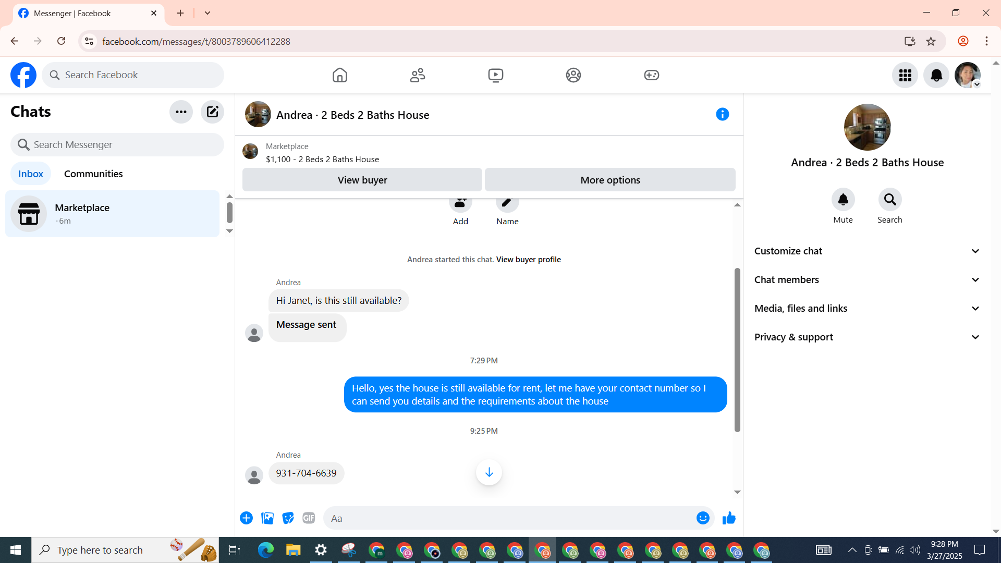This screenshot has height=563, width=1001.
Task: Show hidden system tray icons chevron
Action: click(x=852, y=550)
